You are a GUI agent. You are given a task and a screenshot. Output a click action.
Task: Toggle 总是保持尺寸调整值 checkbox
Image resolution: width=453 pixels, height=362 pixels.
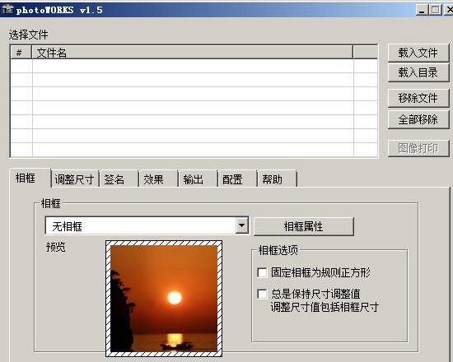point(262,294)
